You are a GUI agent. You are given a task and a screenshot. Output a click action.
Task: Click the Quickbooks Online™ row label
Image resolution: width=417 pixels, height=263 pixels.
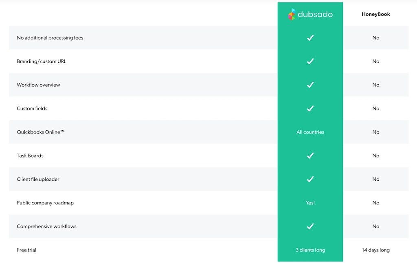(41, 132)
